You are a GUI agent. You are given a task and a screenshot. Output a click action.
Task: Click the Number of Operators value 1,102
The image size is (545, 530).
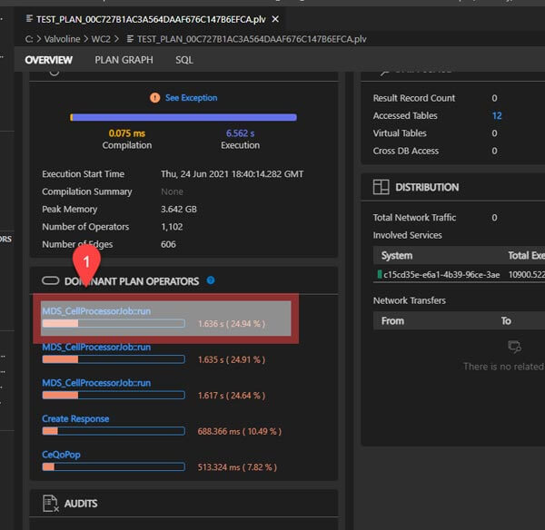[172, 227]
